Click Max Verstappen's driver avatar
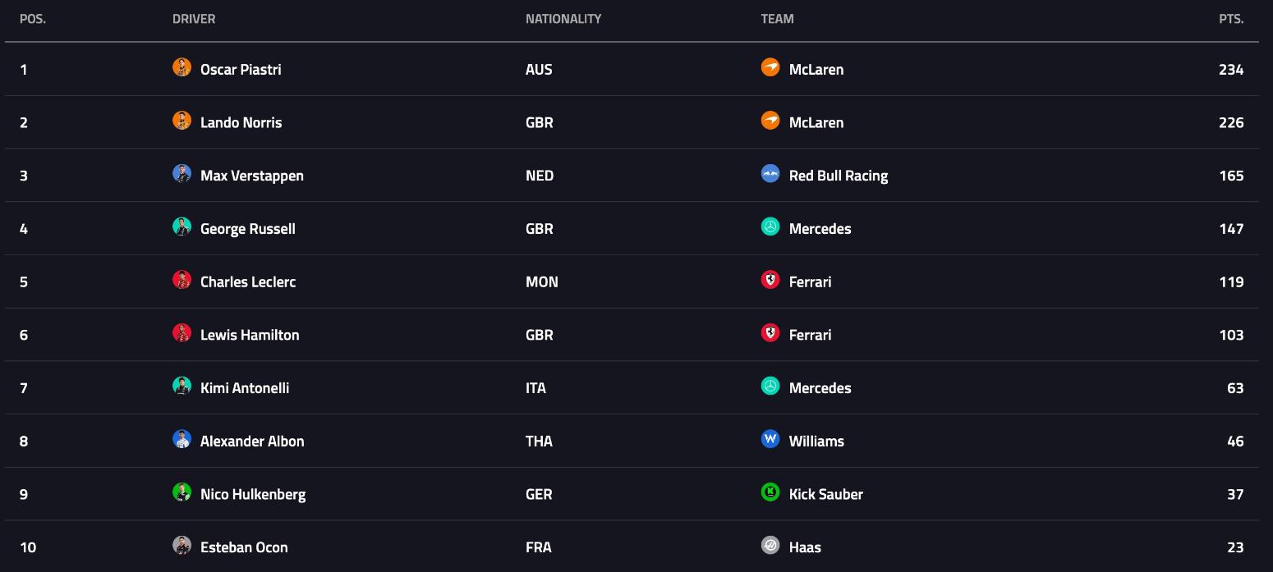 tap(182, 174)
